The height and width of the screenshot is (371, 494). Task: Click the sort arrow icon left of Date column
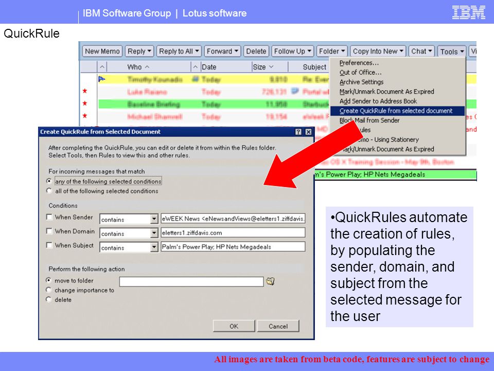tap(196, 67)
